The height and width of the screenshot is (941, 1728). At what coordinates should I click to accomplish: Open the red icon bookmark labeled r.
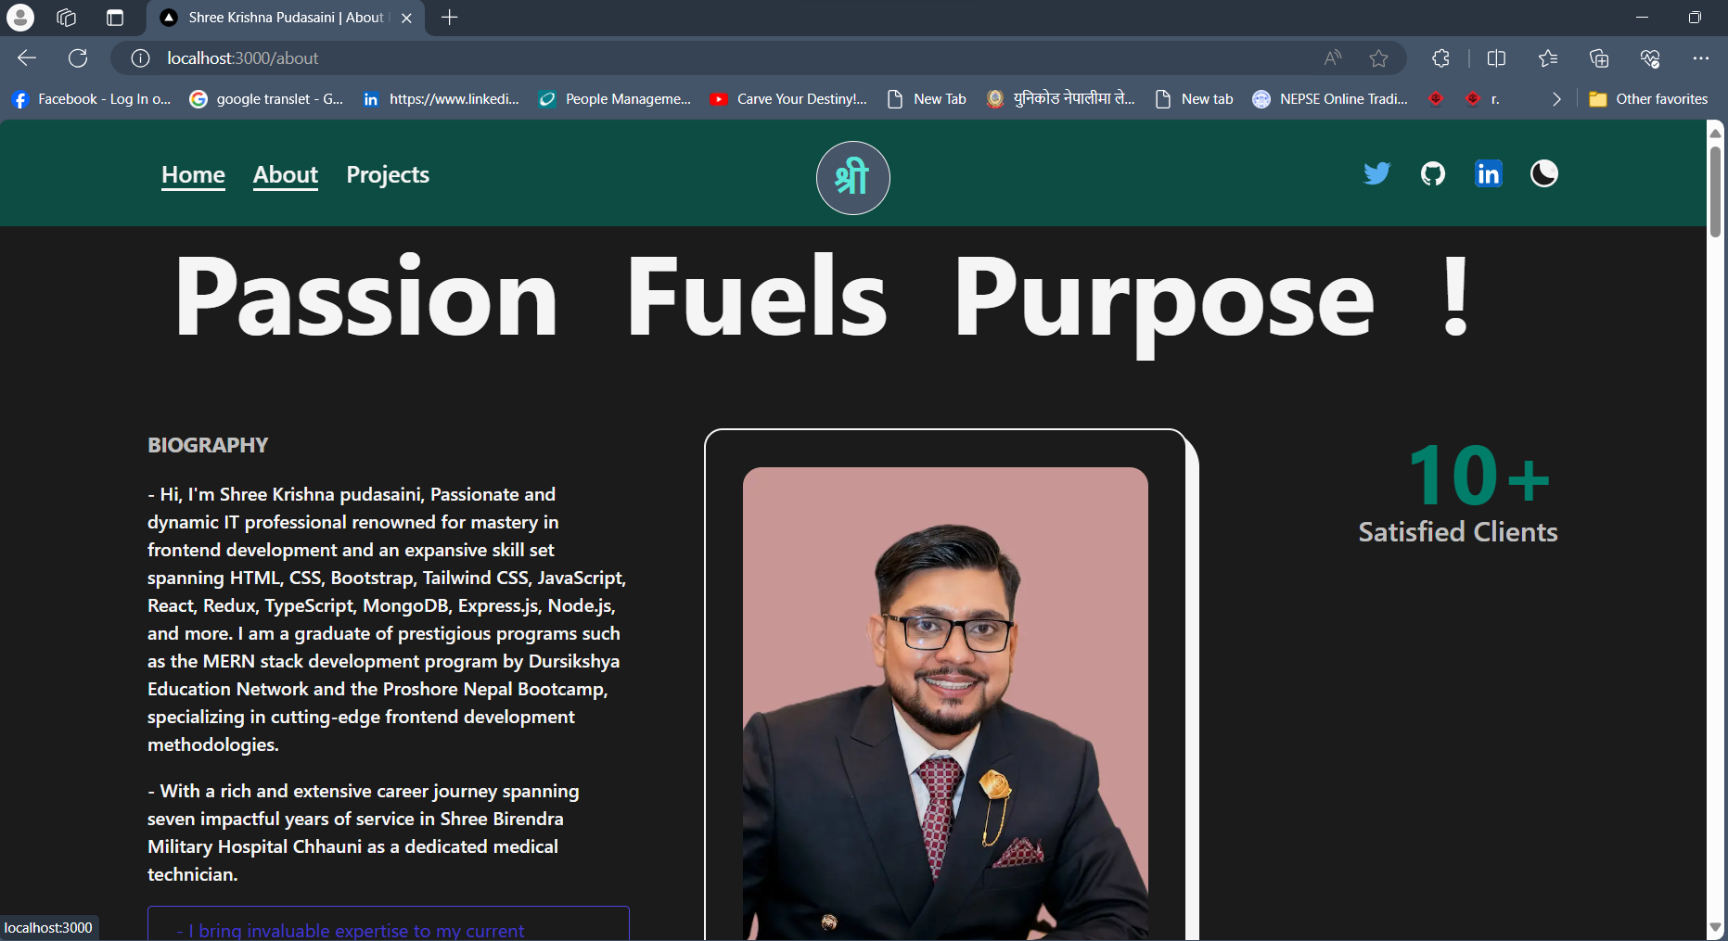coord(1482,99)
